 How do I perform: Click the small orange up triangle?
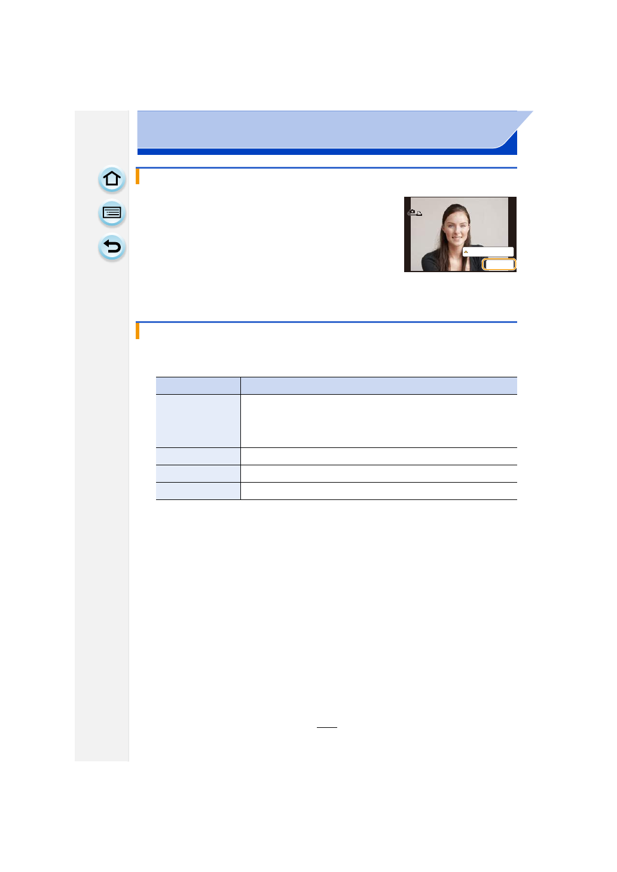coord(466,252)
